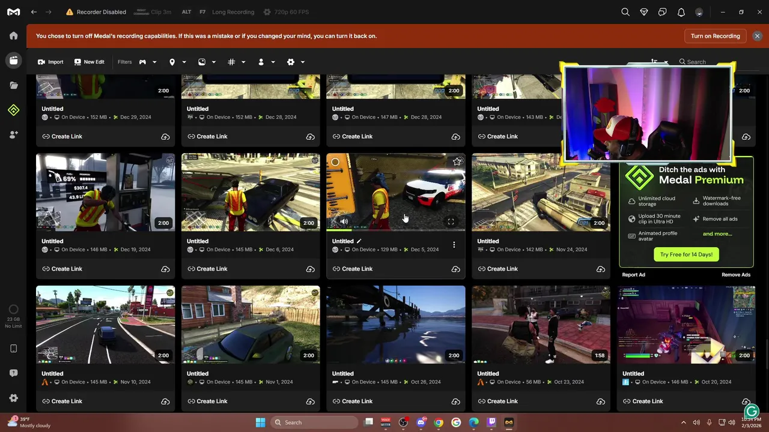Open the Medal Premium diamond sidebar icon
Viewport: 769px width, 432px height.
pyautogui.click(x=13, y=110)
